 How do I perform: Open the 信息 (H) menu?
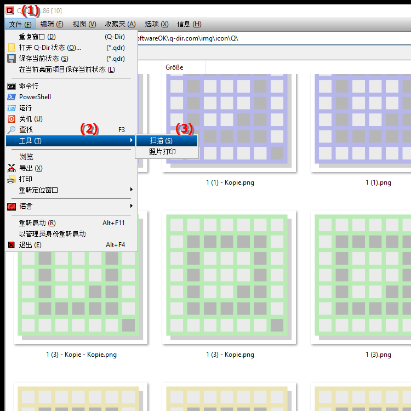[189, 24]
